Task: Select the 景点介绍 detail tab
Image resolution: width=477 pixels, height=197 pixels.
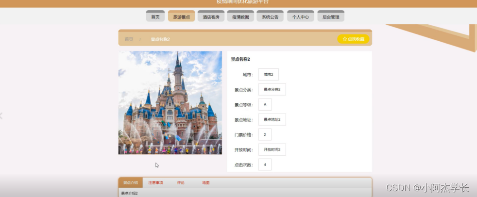Action: (131, 183)
